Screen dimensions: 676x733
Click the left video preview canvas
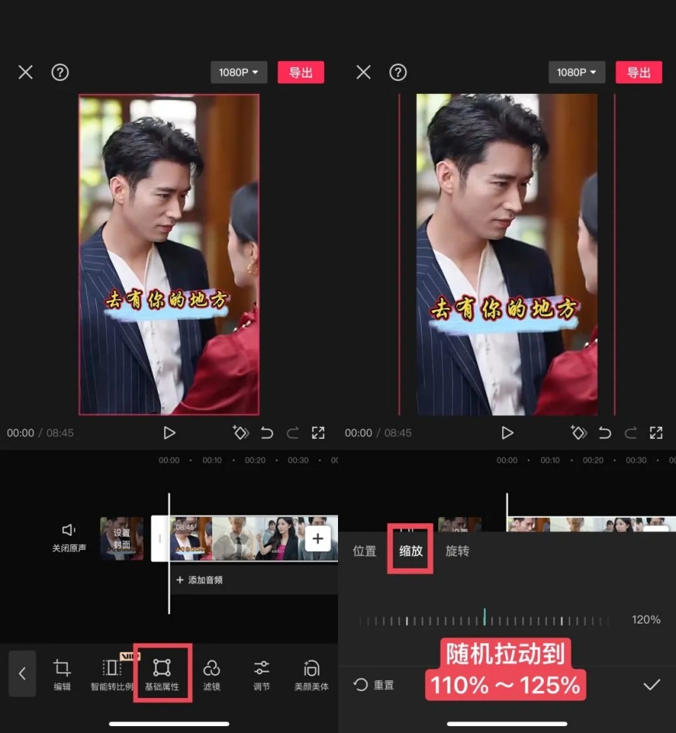169,255
